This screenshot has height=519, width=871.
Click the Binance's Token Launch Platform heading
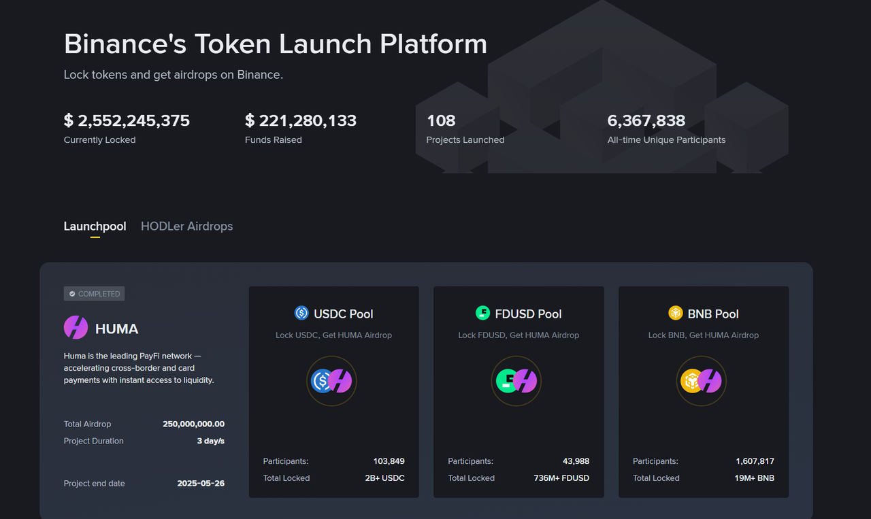click(x=276, y=44)
